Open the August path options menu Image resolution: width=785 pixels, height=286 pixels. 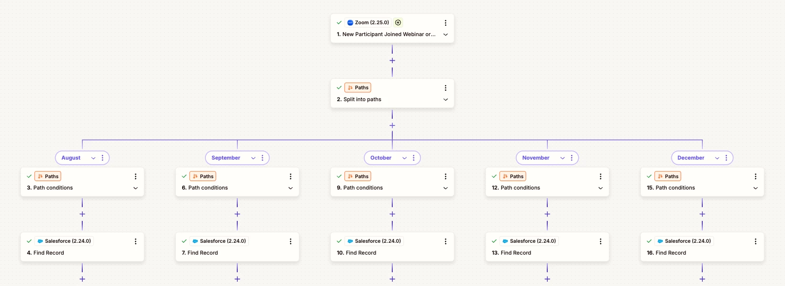[x=103, y=158]
